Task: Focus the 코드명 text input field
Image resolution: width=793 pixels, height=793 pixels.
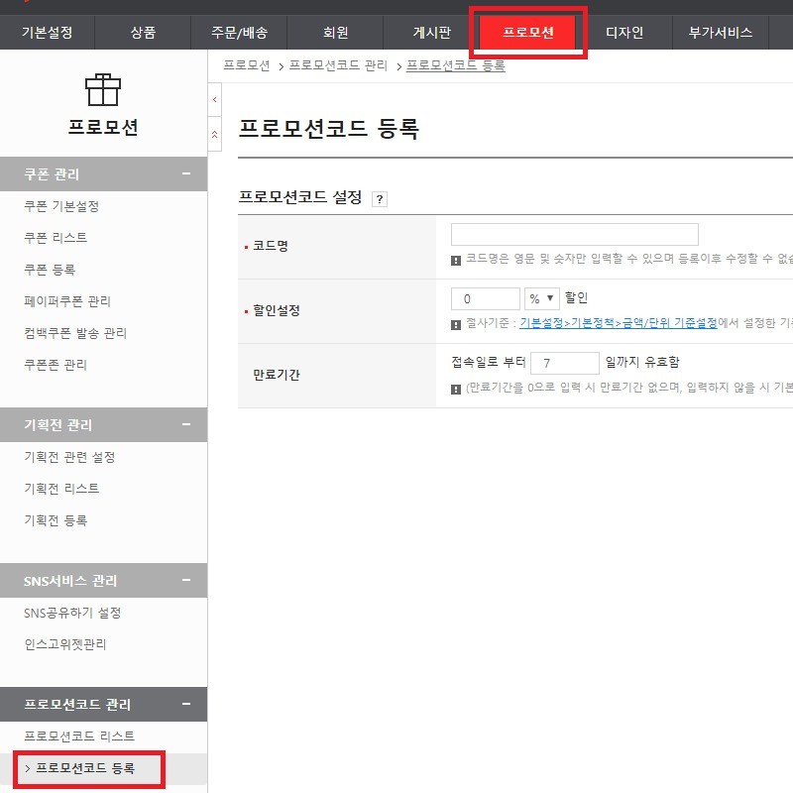Action: (575, 234)
